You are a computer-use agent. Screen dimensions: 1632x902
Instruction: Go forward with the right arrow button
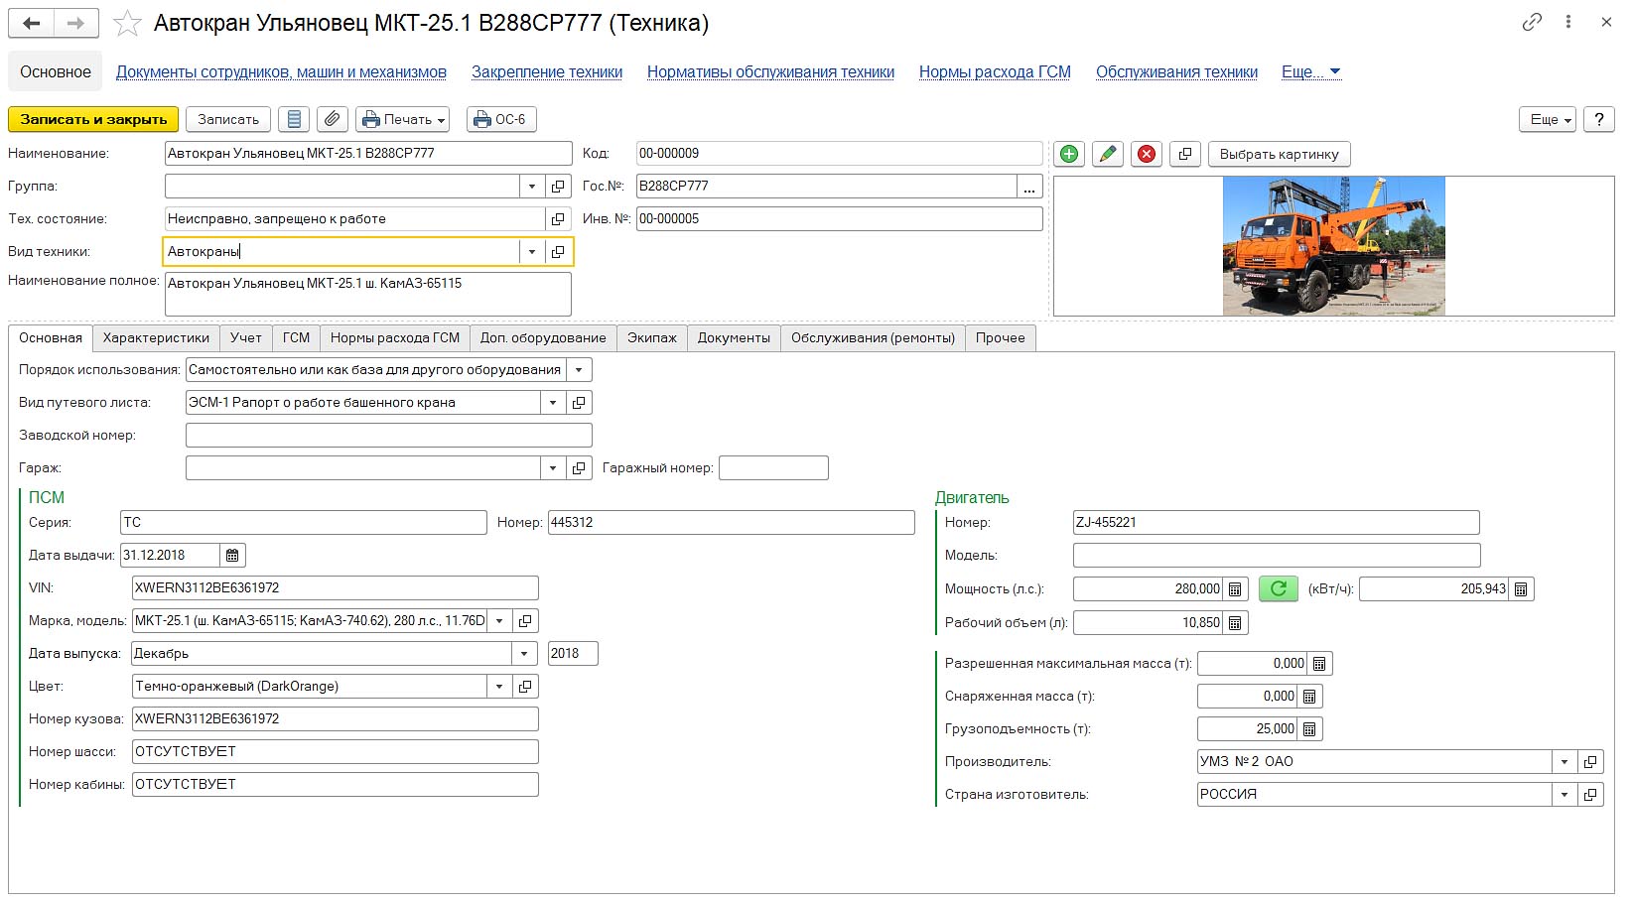[x=76, y=24]
